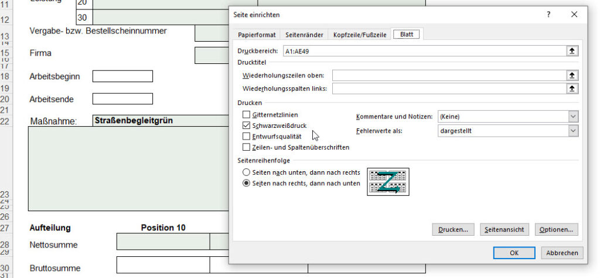The image size is (600, 278).
Task: Click range selector icon for Wiederholungsspalten links
Action: click(x=572, y=89)
